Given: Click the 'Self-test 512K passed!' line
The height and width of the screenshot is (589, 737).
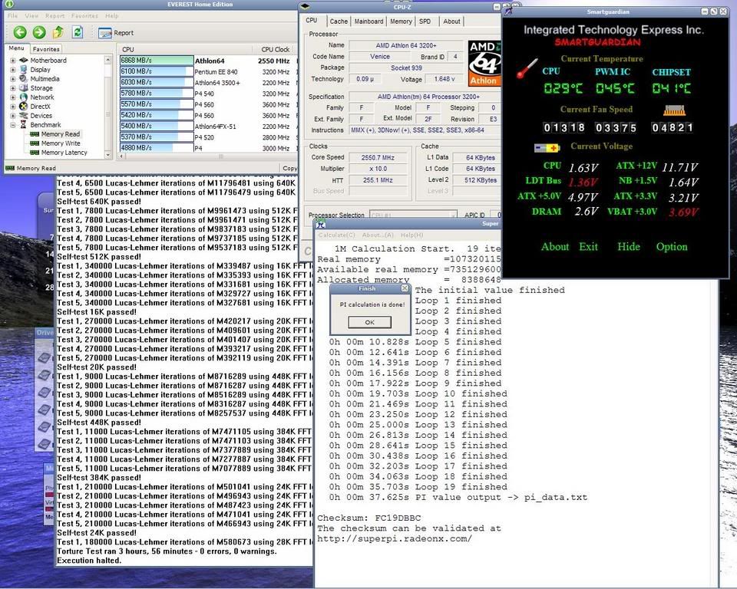Looking at the screenshot, I should tap(99, 257).
